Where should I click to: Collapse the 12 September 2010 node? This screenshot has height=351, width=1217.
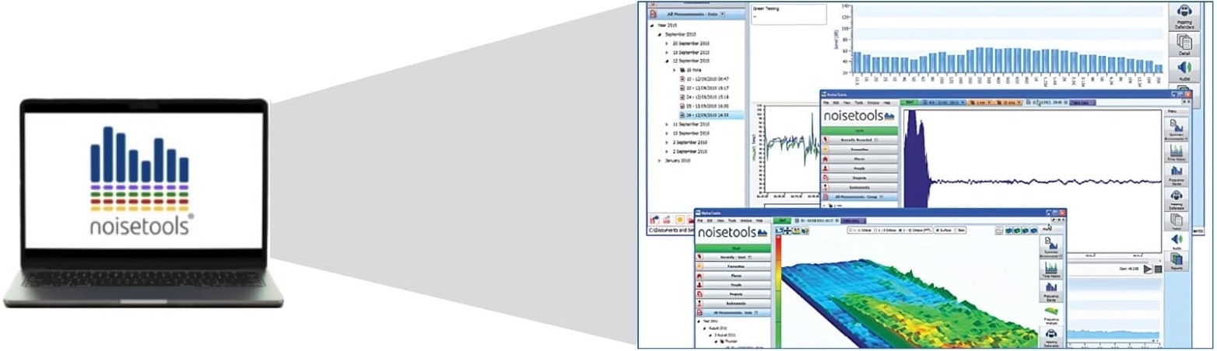(x=667, y=61)
